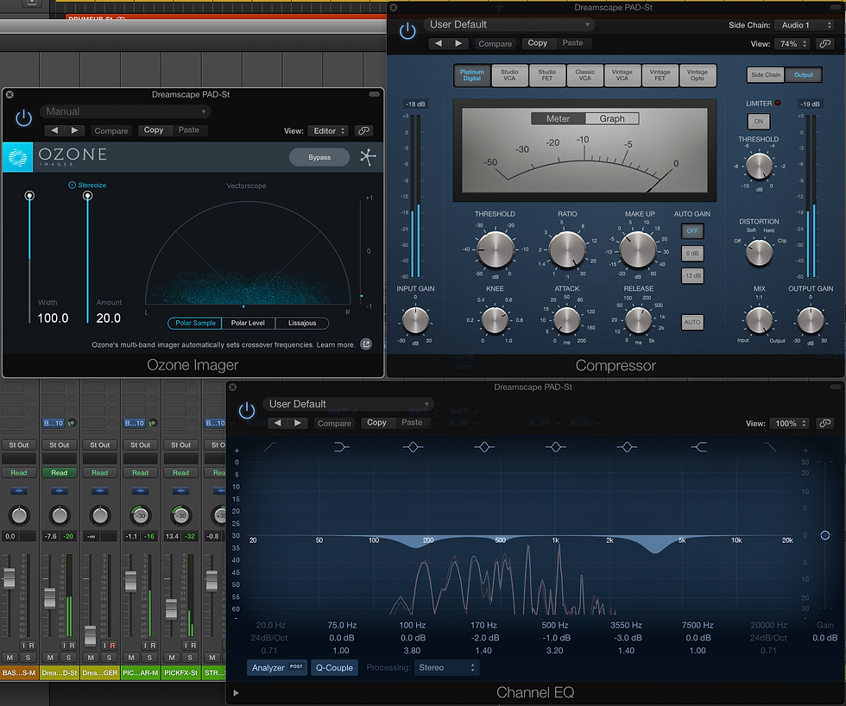This screenshot has width=846, height=706.
Task: Click the Width slider handle in Ozone Imager
Action: [x=29, y=195]
